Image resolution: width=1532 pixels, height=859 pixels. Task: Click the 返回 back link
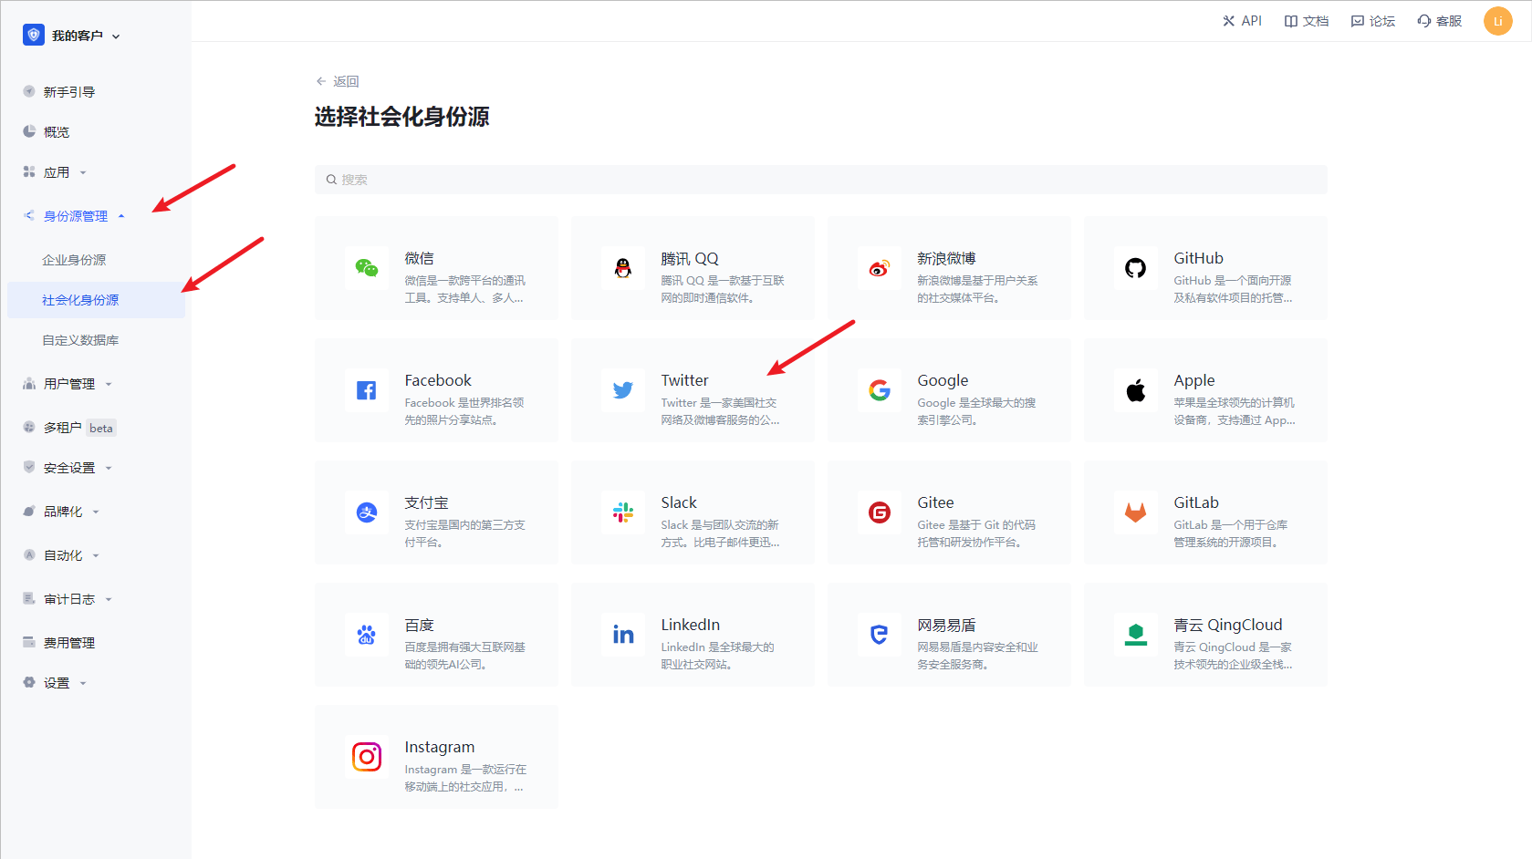tap(338, 81)
